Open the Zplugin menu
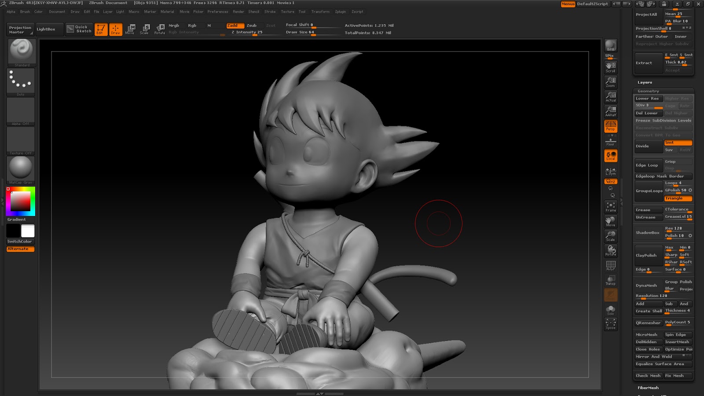 pos(341,12)
